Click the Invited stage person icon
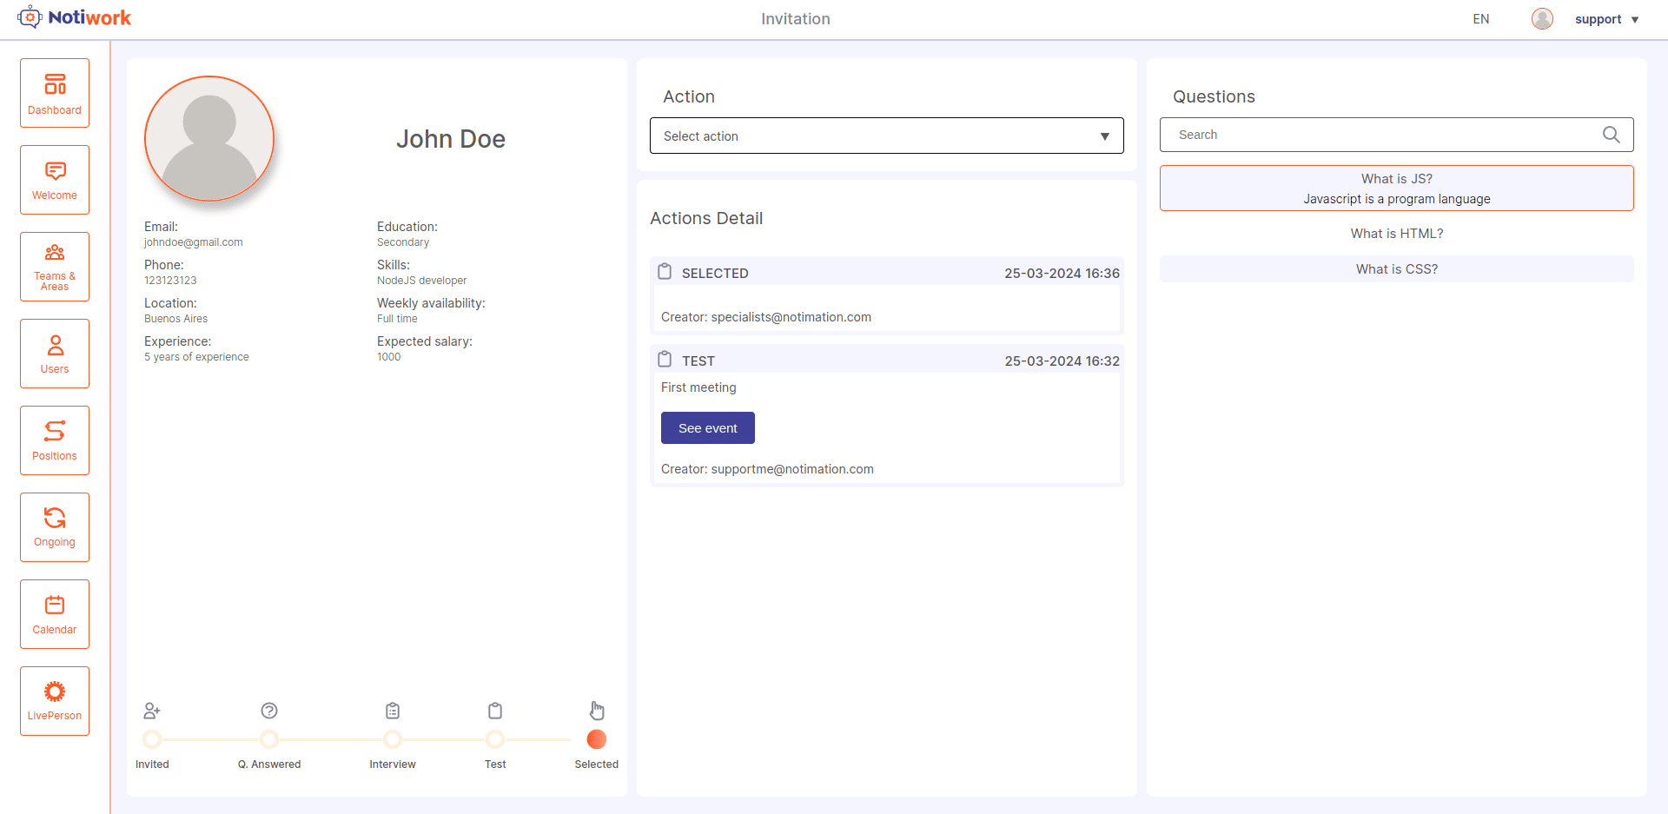This screenshot has width=1668, height=814. click(152, 711)
